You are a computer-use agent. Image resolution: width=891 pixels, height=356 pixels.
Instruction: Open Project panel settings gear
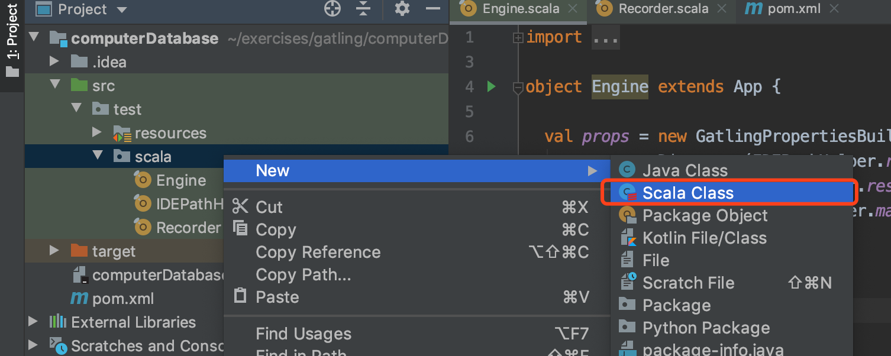pyautogui.click(x=402, y=9)
